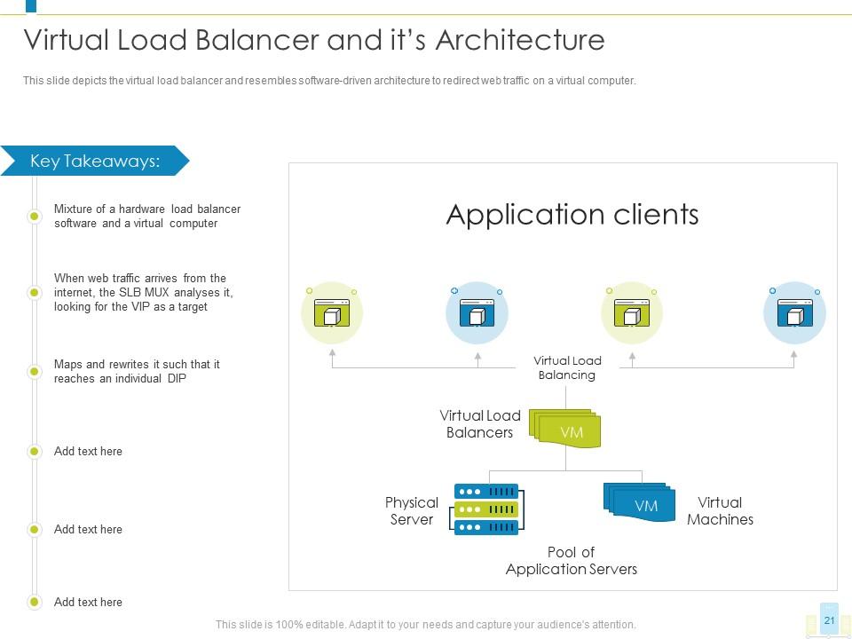852x639 pixels.
Task: Click the Physical Server rack icon
Action: click(x=487, y=509)
